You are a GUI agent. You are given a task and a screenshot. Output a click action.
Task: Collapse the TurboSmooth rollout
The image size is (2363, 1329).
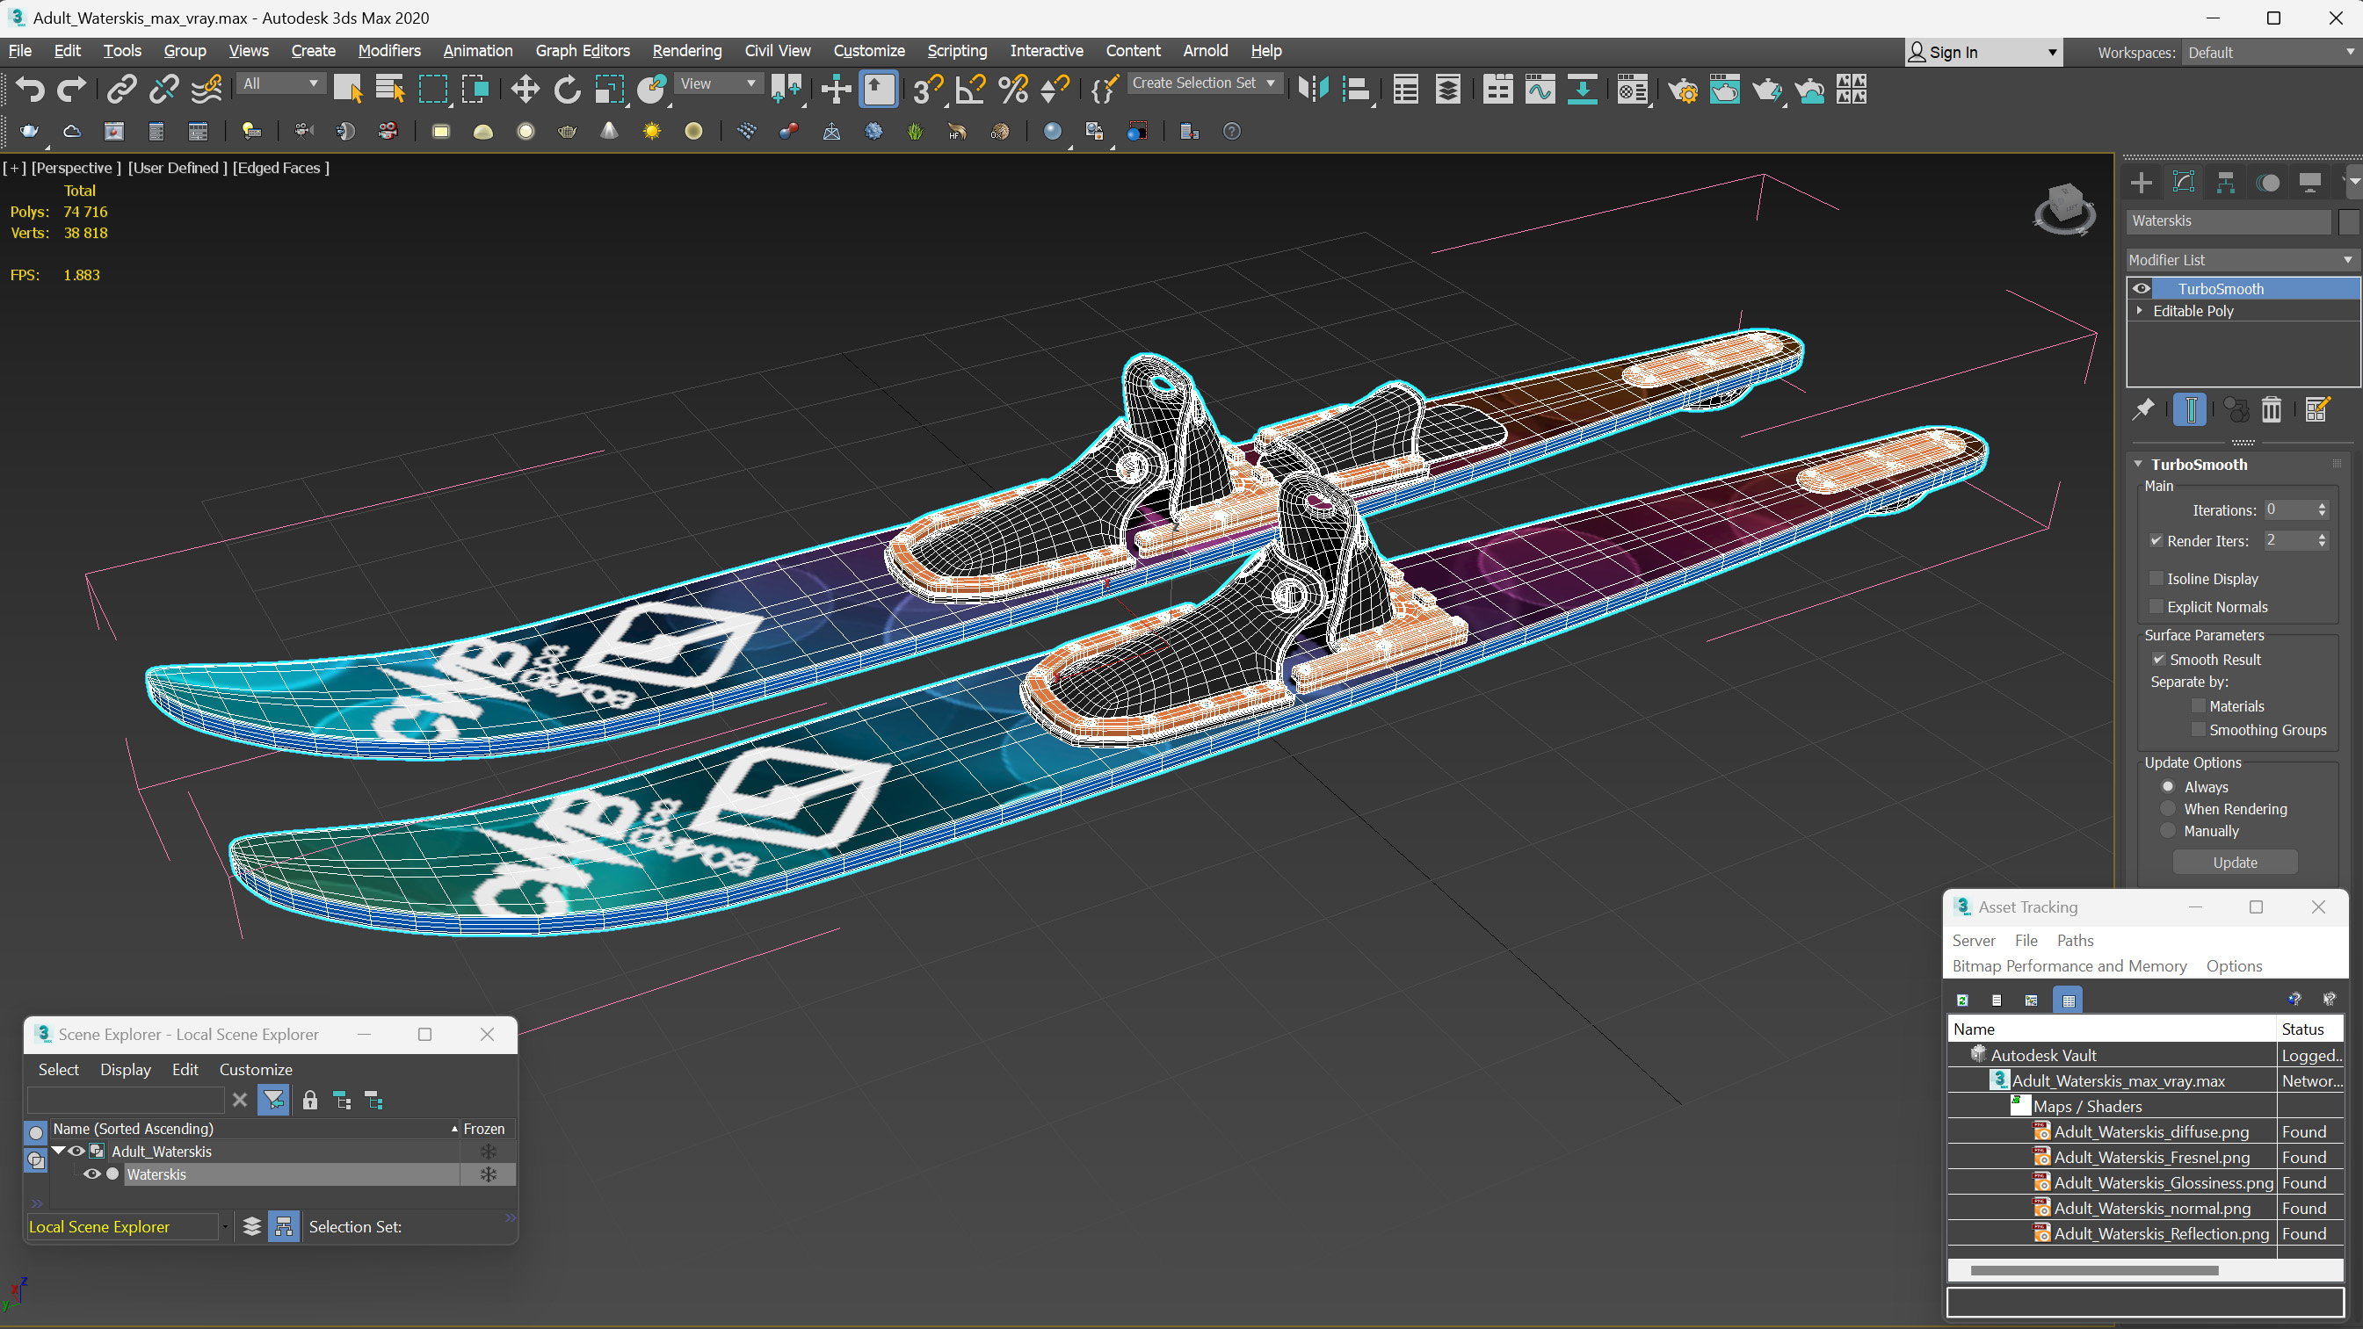(x=2138, y=464)
